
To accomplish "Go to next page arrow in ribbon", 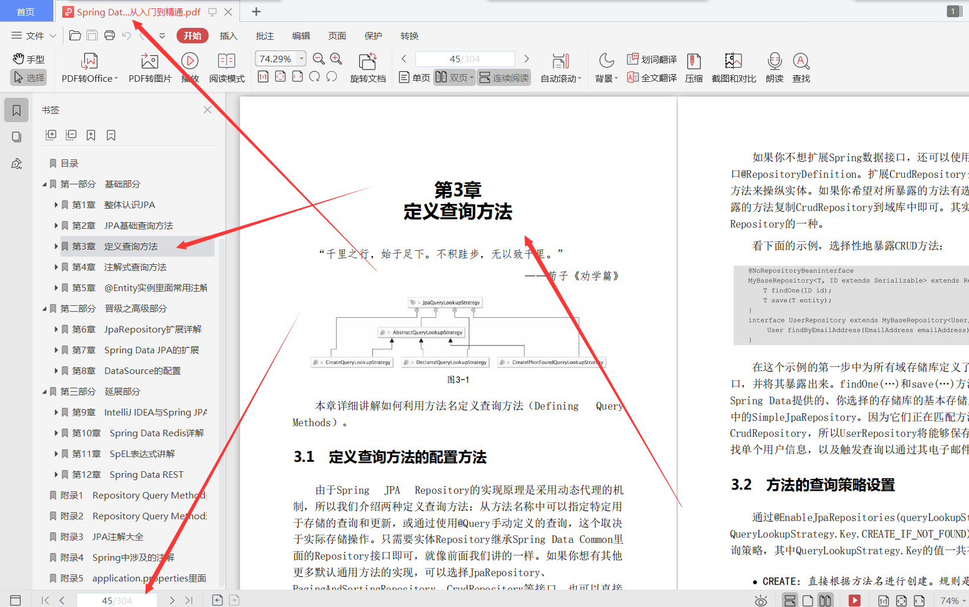I will pyautogui.click(x=526, y=59).
